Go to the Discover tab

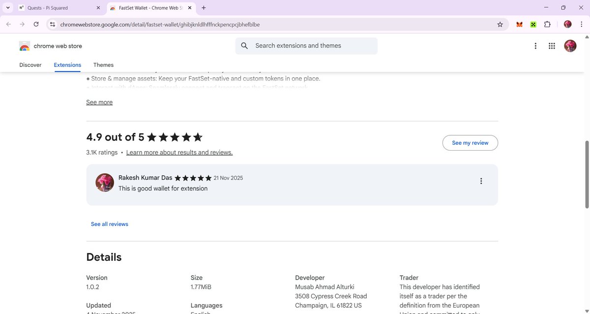pos(30,65)
